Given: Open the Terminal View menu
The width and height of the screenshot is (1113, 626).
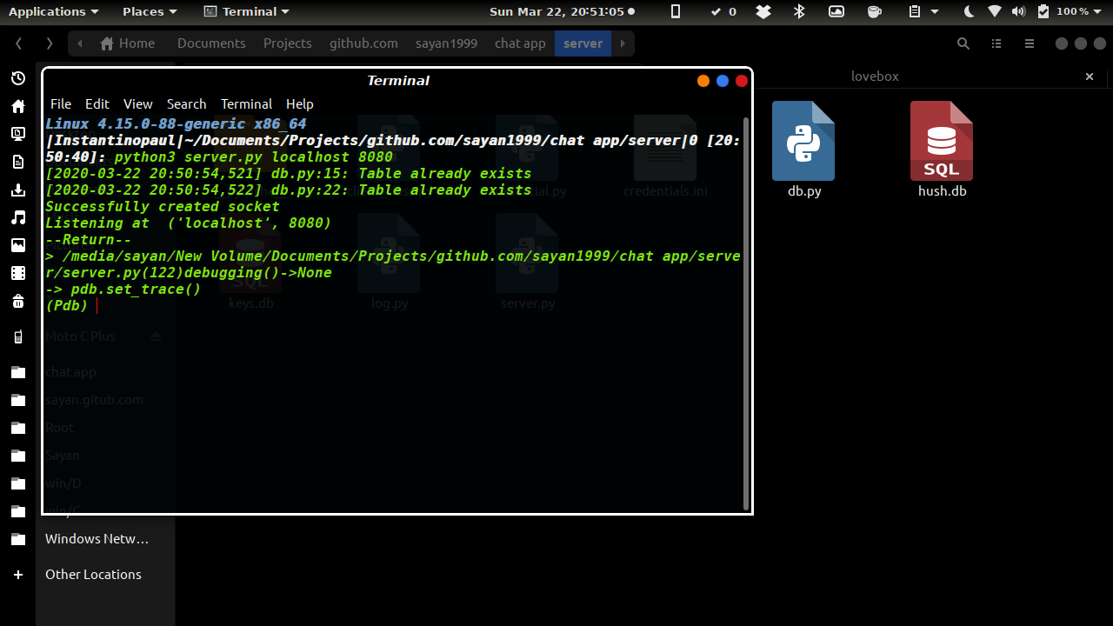Looking at the screenshot, I should [x=137, y=103].
